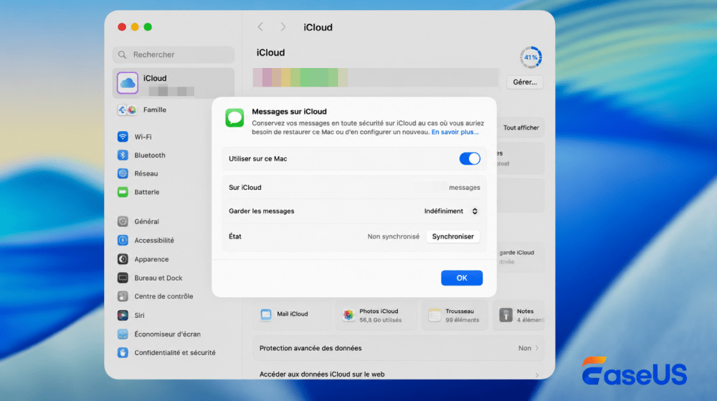Open Confidentialité et sécurité icon

coord(123,352)
